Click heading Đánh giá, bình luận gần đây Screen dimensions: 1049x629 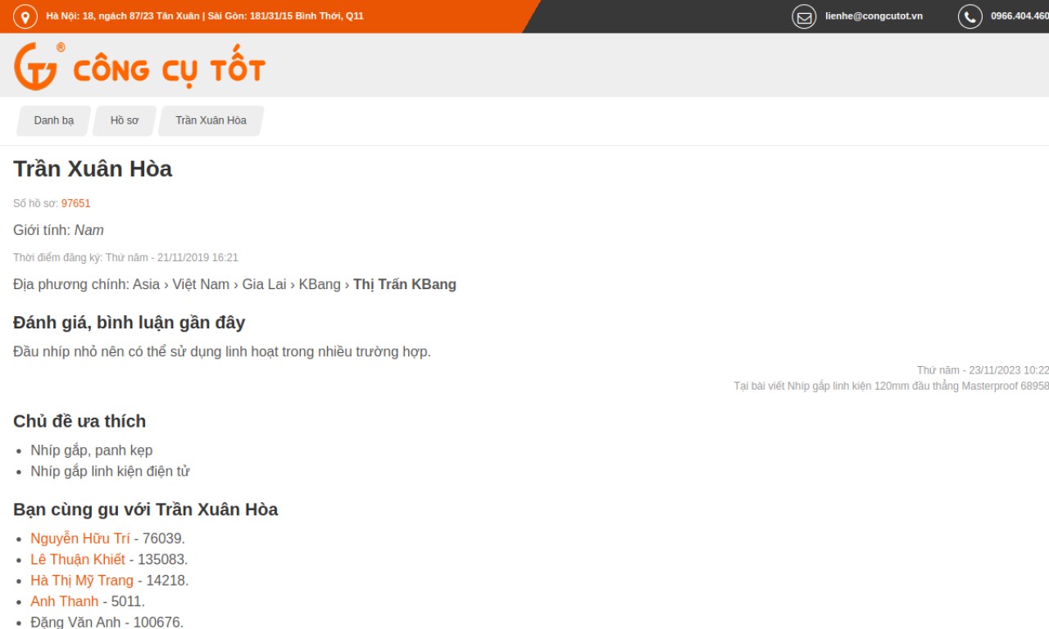pyautogui.click(x=129, y=323)
